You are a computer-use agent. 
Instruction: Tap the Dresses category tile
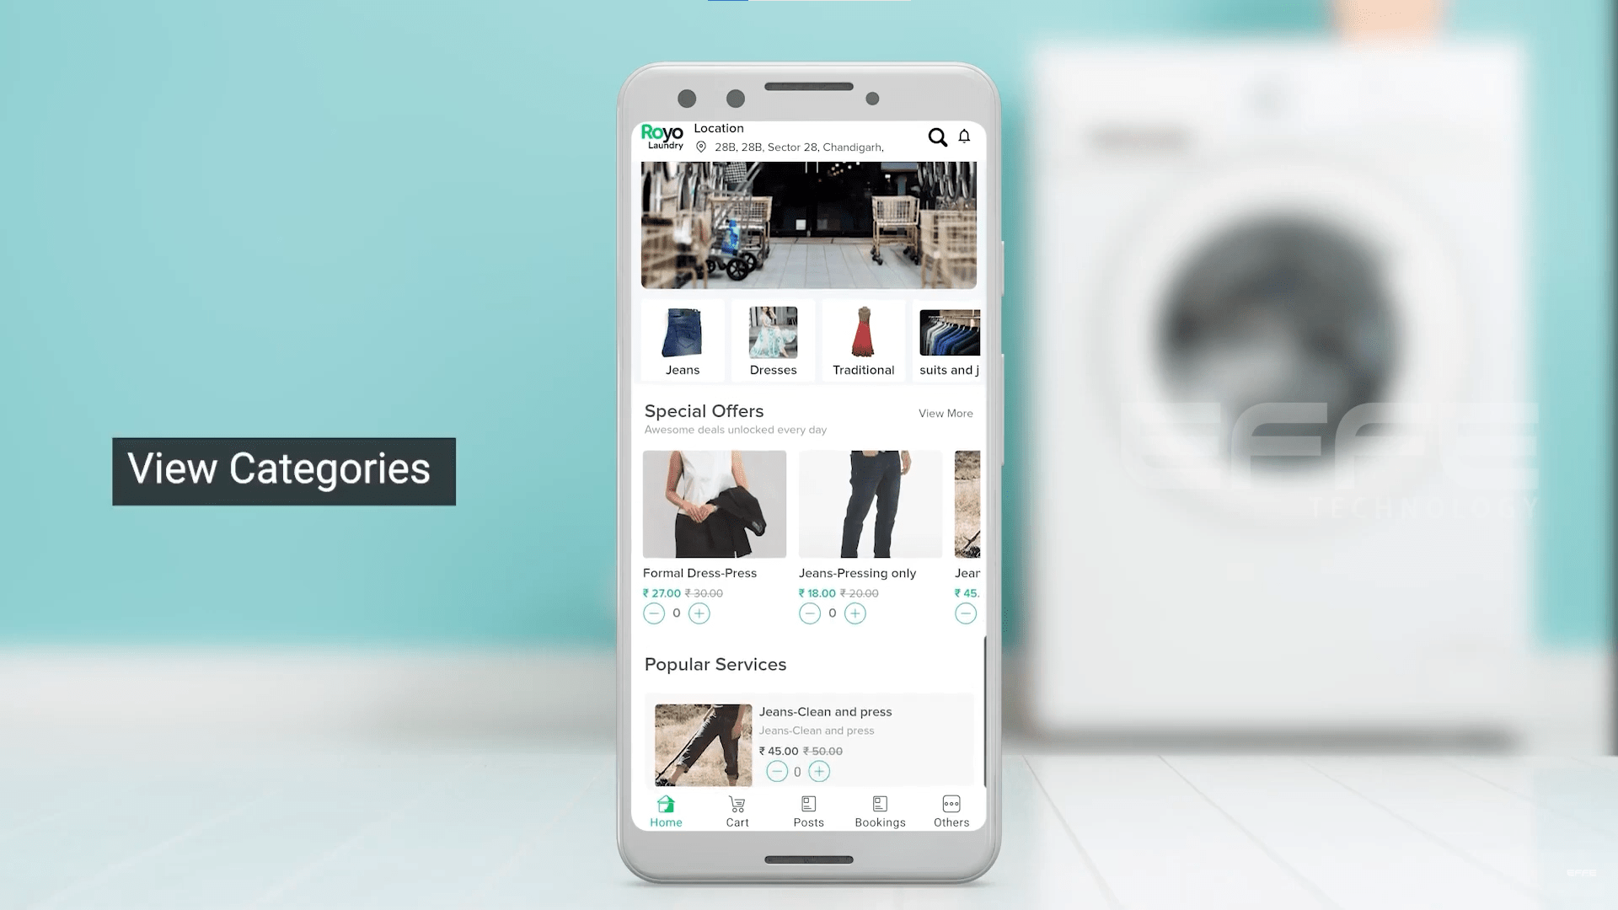tap(774, 340)
